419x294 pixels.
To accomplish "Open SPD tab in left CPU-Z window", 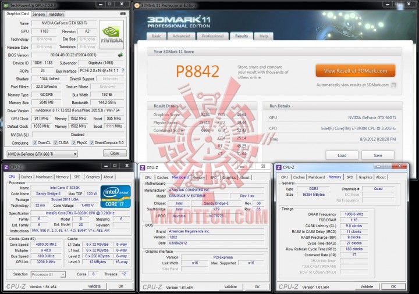I will 77,177.
